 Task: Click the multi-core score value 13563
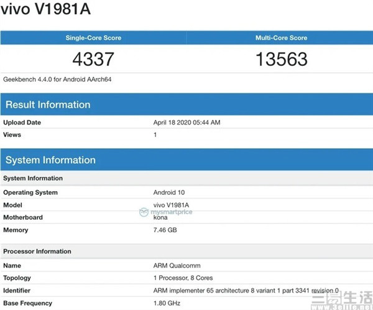click(282, 59)
